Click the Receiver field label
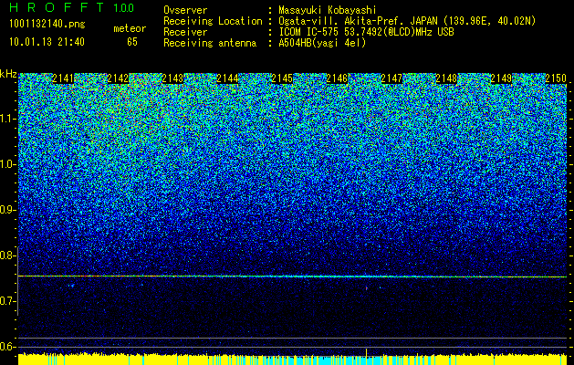574x365 pixels. pyautogui.click(x=185, y=32)
